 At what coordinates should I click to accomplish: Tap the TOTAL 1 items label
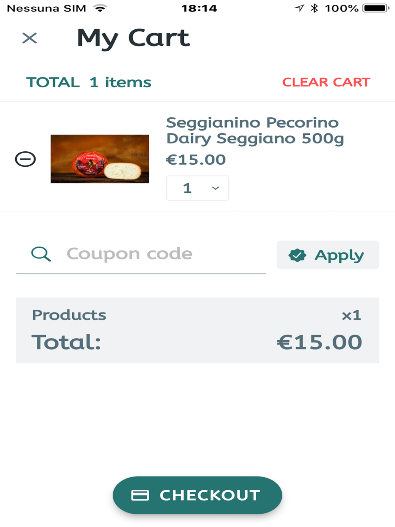click(88, 83)
